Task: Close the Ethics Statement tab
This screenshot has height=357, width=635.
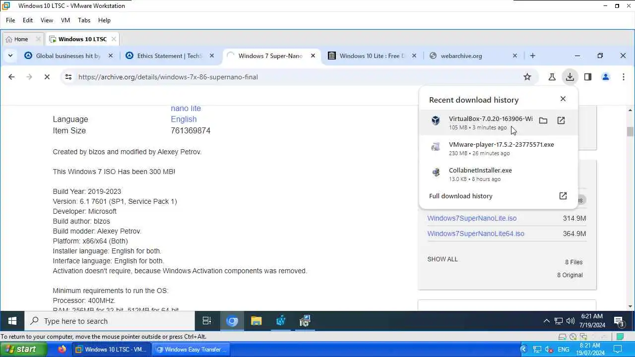Action: tap(212, 56)
